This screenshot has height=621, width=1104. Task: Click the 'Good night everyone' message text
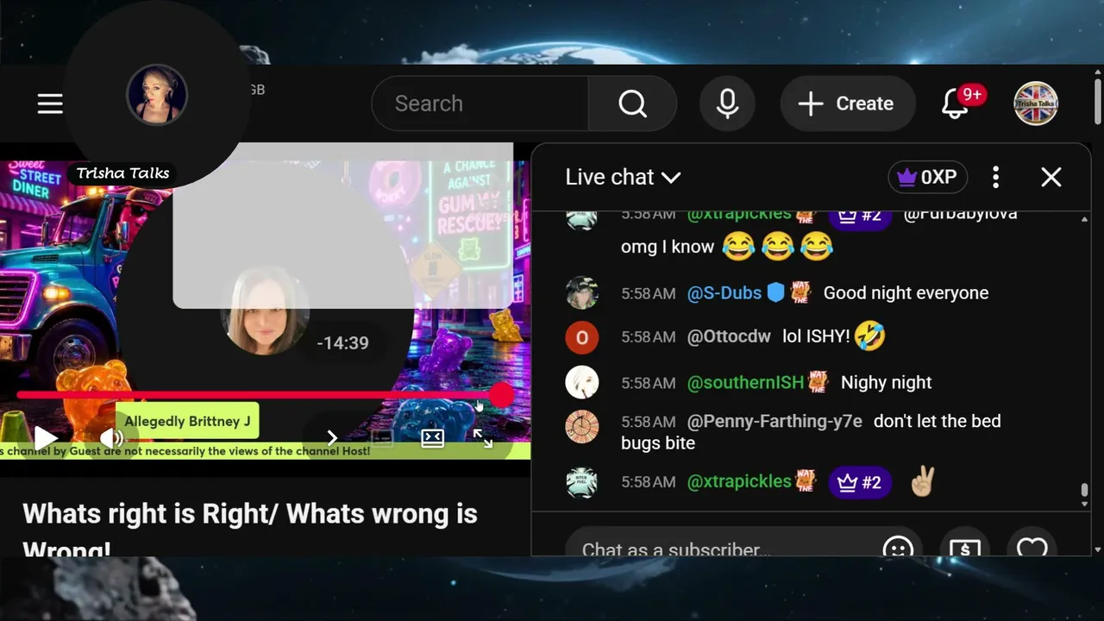(x=906, y=293)
